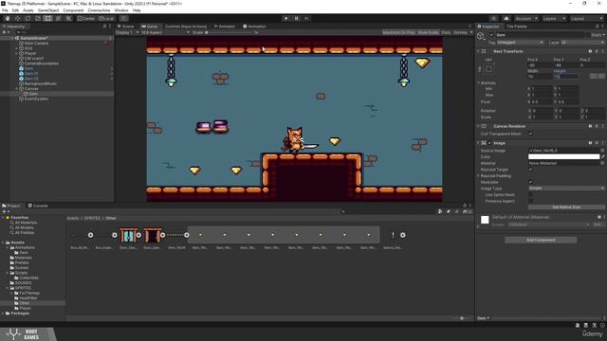This screenshot has width=607, height=341.
Task: Toggle Maskable checkbox
Action: 530,182
